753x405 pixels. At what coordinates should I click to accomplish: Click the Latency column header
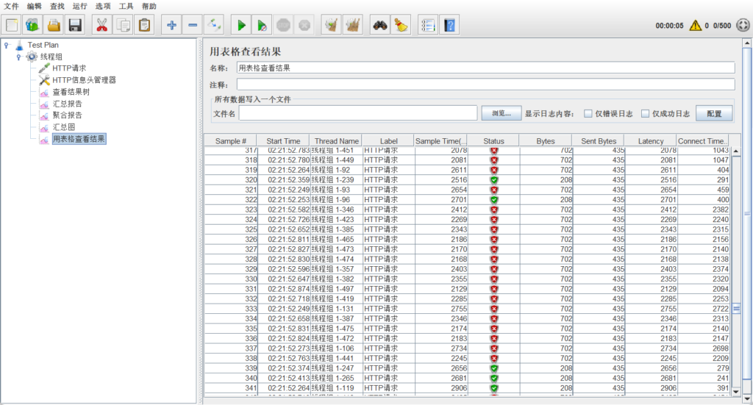[651, 141]
